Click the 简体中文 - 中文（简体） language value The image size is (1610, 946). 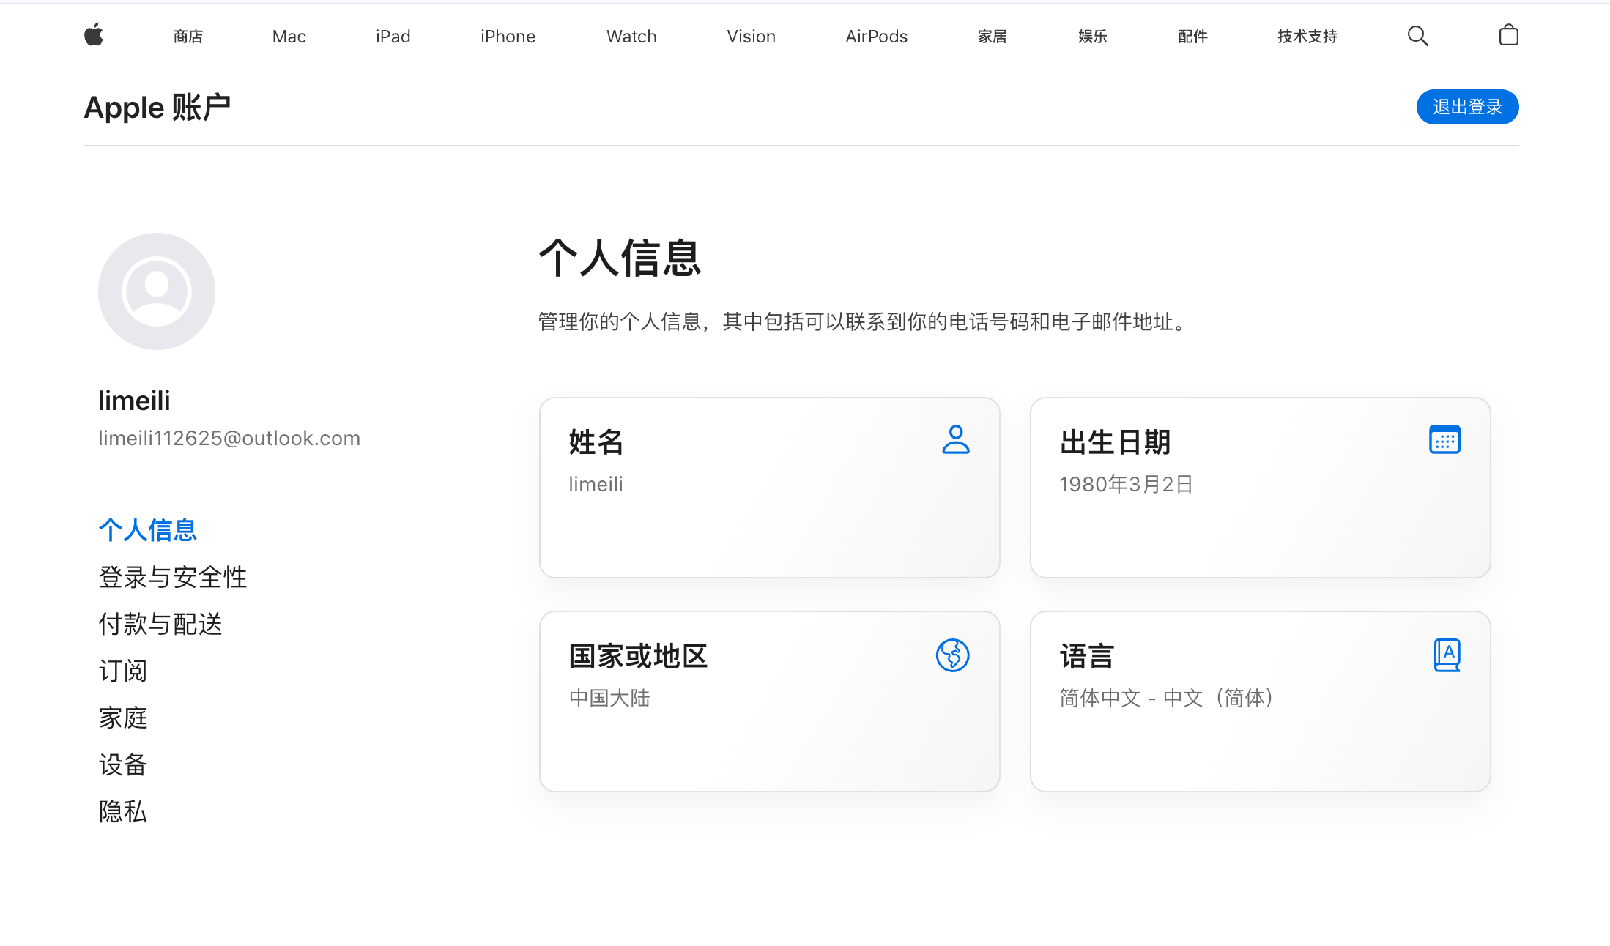[x=1167, y=698]
